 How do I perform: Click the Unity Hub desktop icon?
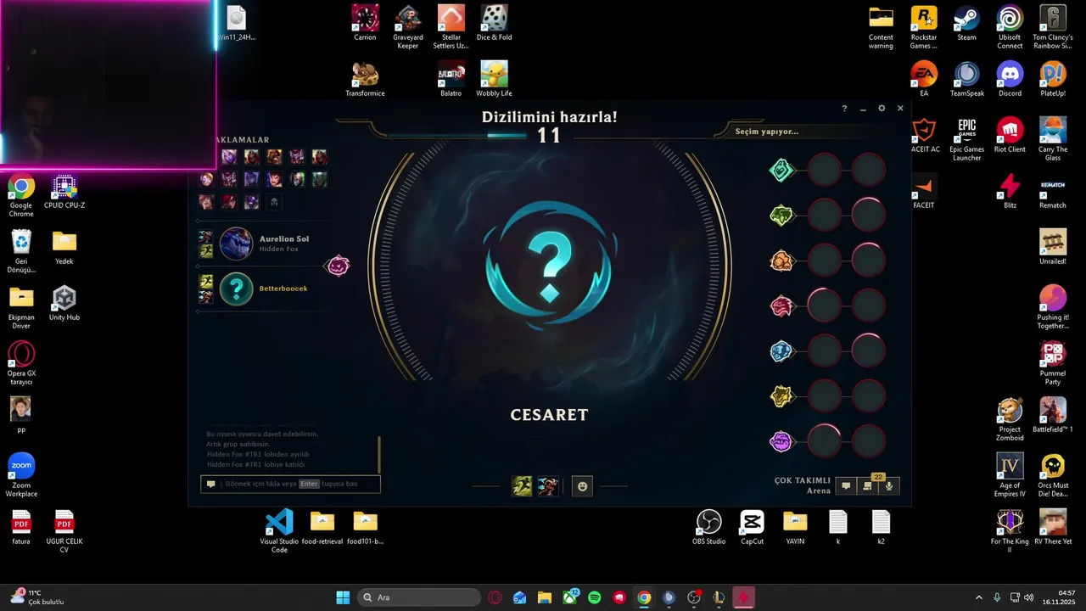point(64,303)
